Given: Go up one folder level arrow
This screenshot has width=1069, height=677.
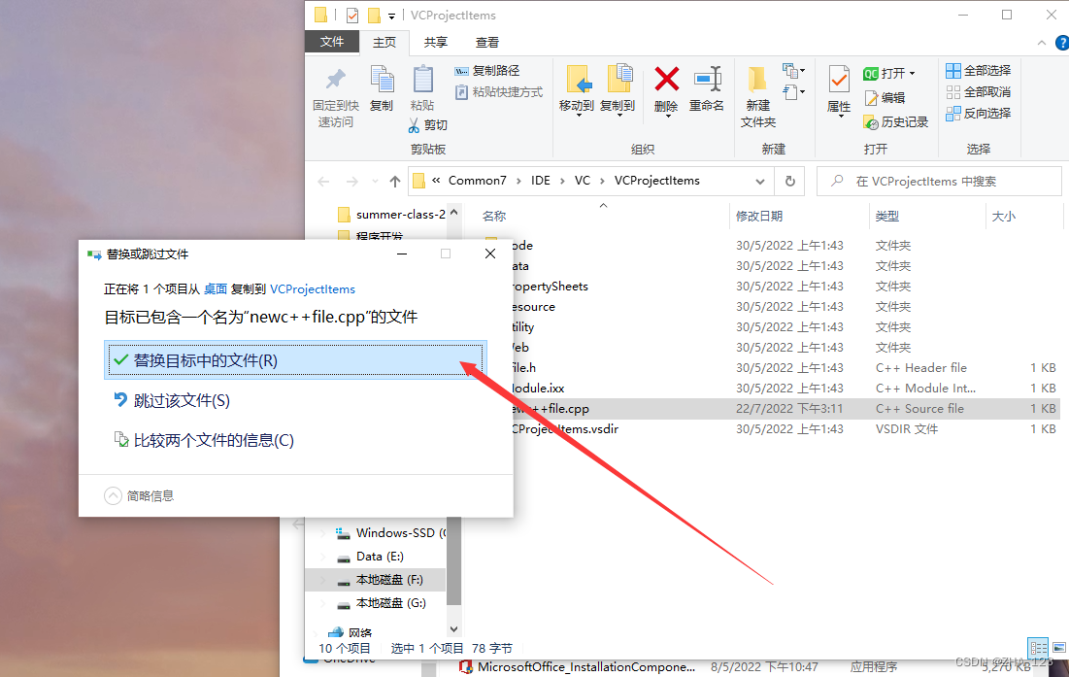Looking at the screenshot, I should click(x=395, y=182).
